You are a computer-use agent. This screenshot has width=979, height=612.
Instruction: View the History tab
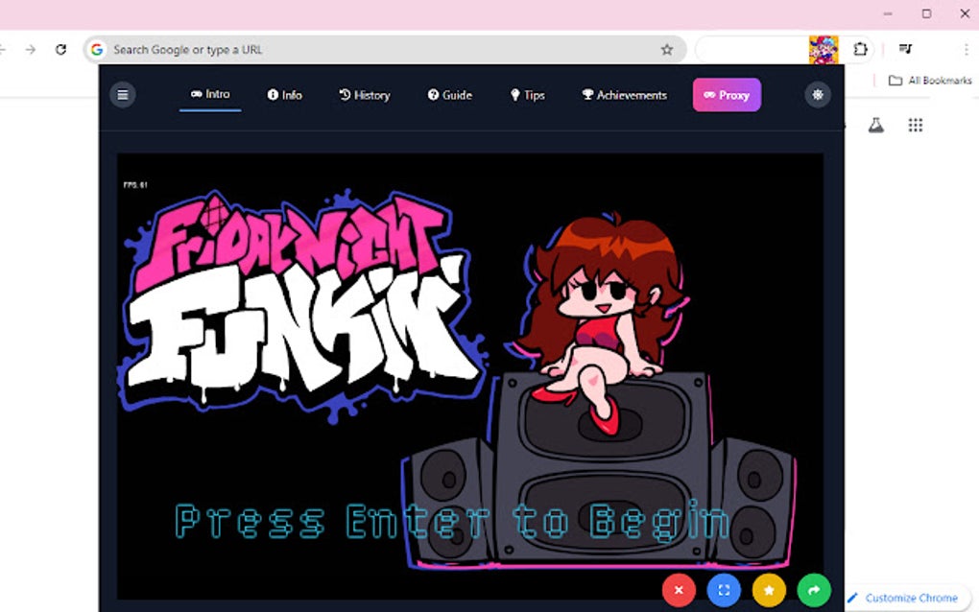(x=364, y=94)
